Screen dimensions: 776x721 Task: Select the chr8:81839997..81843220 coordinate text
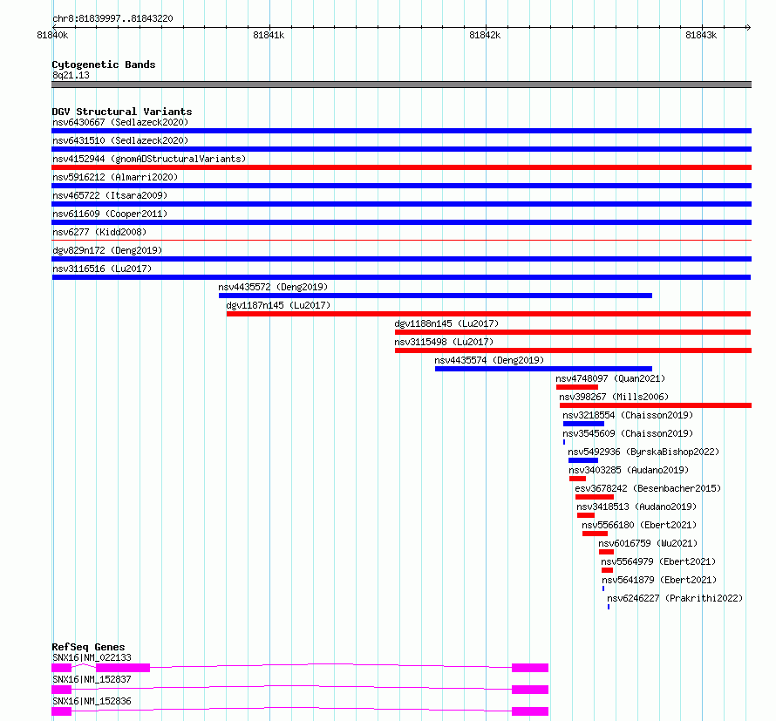[112, 18]
